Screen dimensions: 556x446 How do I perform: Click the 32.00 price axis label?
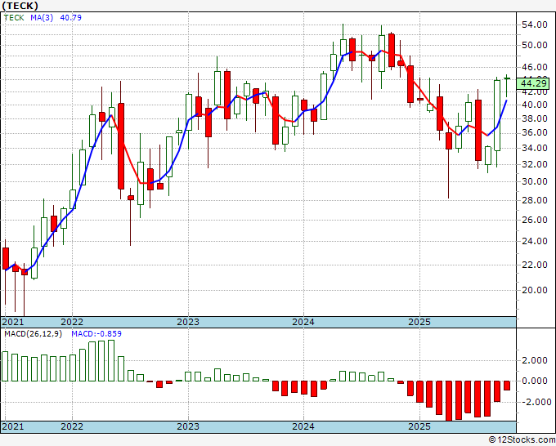pos(533,163)
